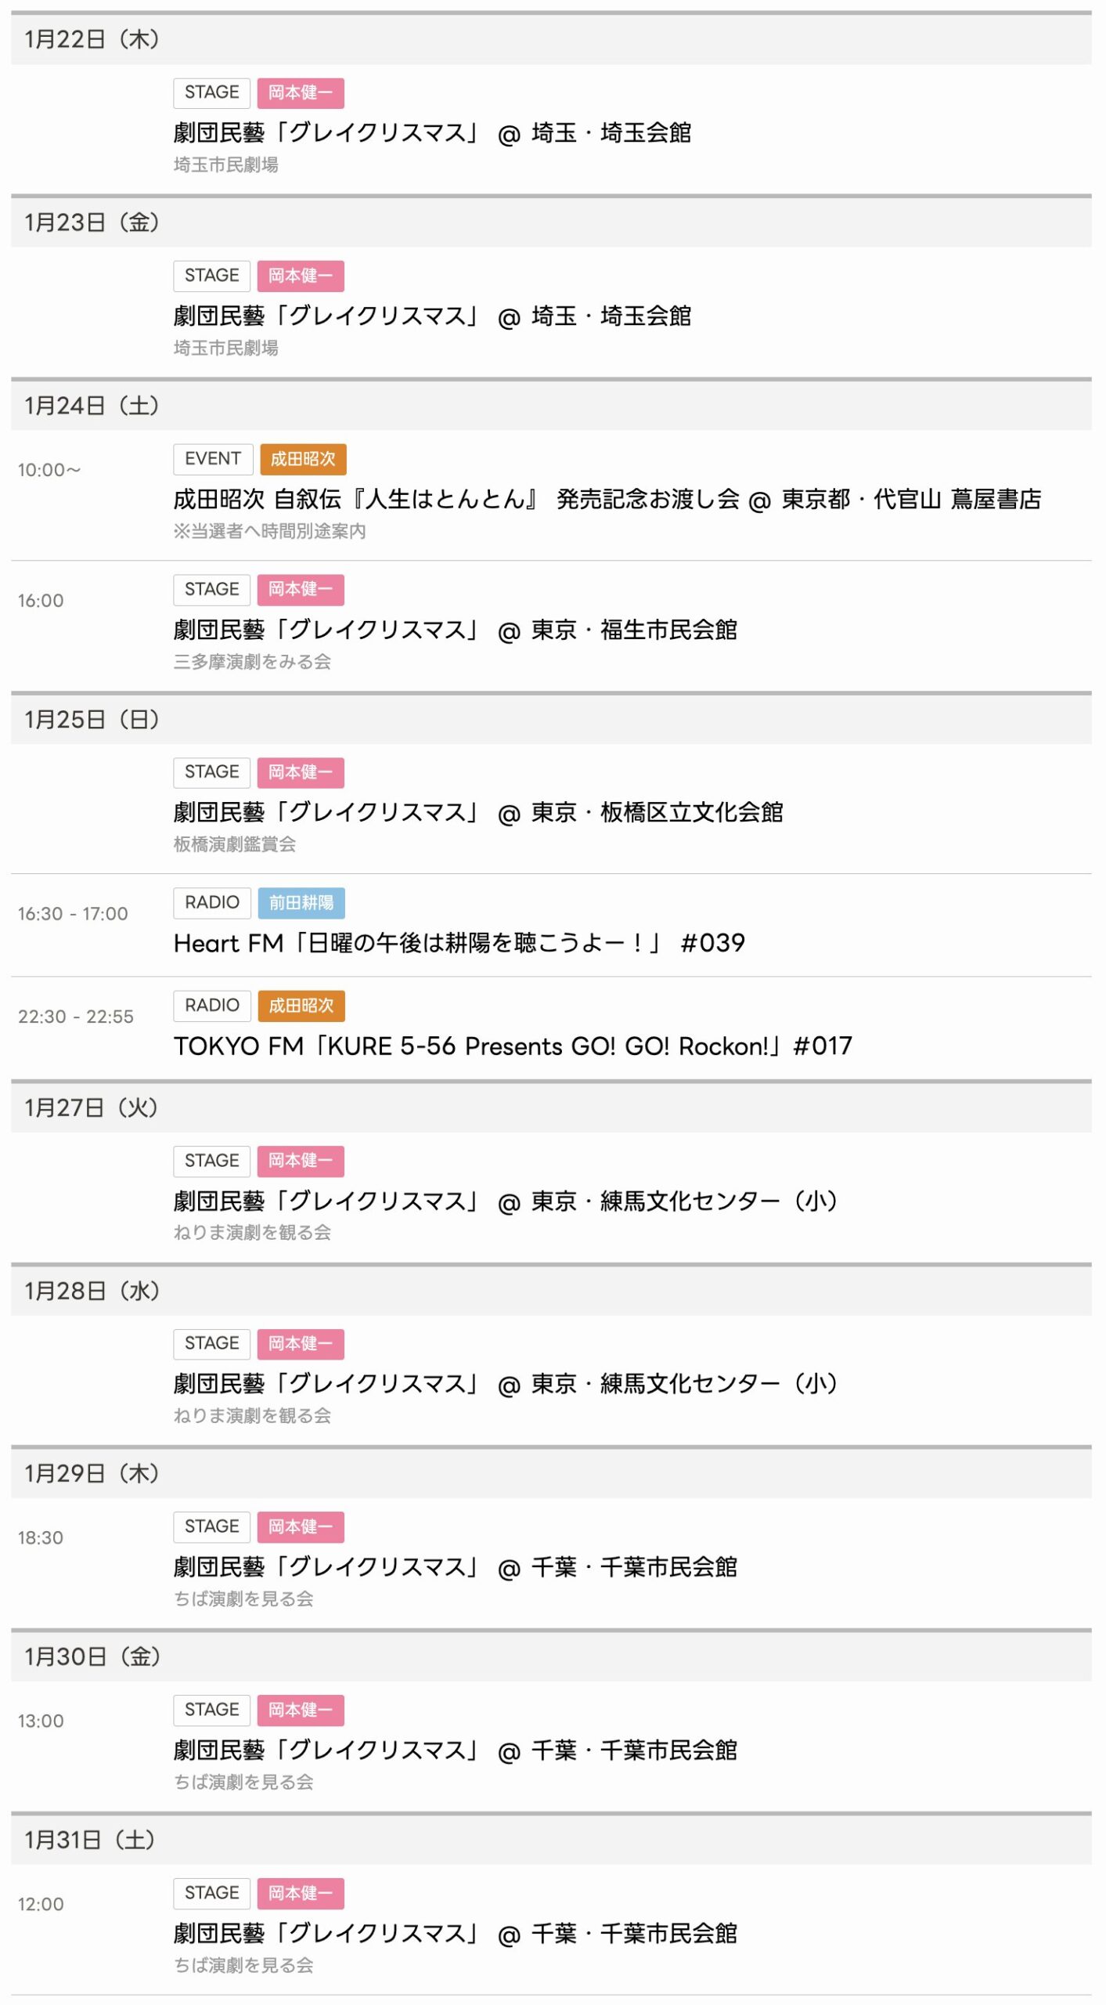
Task: Select the 成田昭次 tag on the book event
Action: [303, 459]
